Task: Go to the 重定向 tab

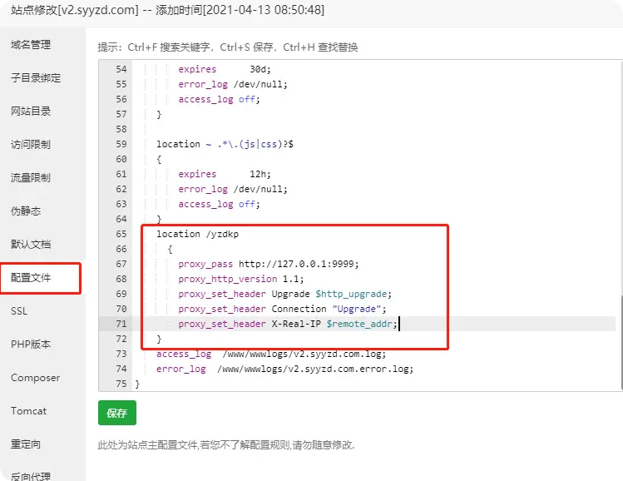Action: click(26, 444)
